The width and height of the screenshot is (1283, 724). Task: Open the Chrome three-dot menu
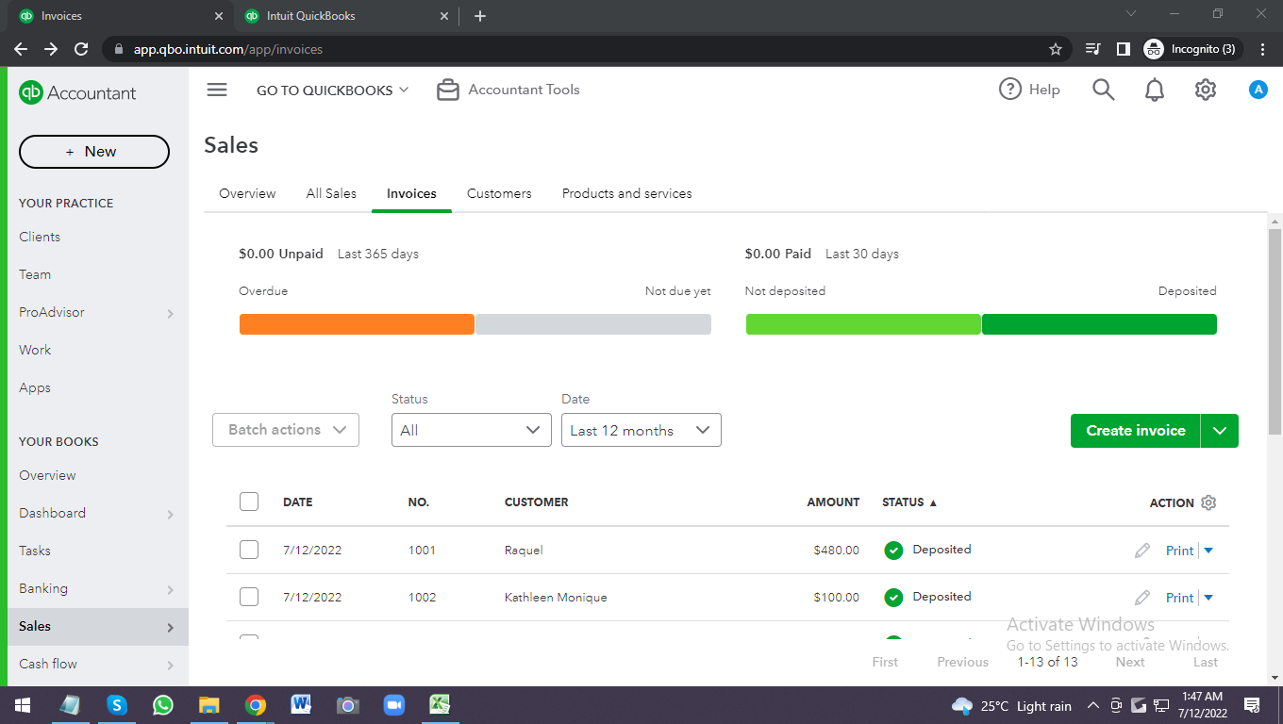pyautogui.click(x=1263, y=49)
